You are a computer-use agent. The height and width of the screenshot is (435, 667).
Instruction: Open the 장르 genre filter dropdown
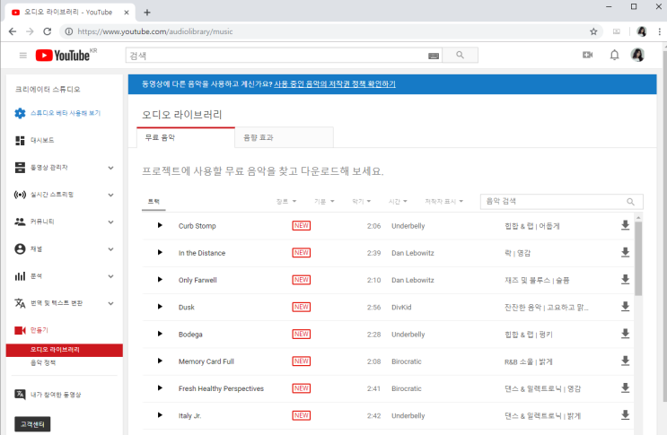286,202
